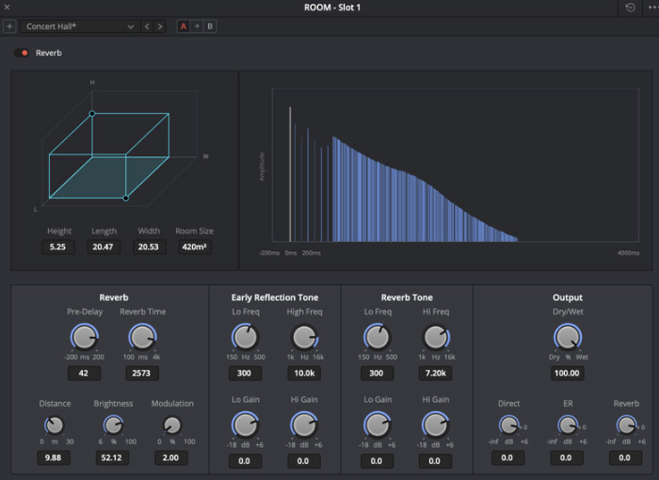Open the Concert Hall preset dropdown
The image size is (659, 480).
(x=79, y=26)
